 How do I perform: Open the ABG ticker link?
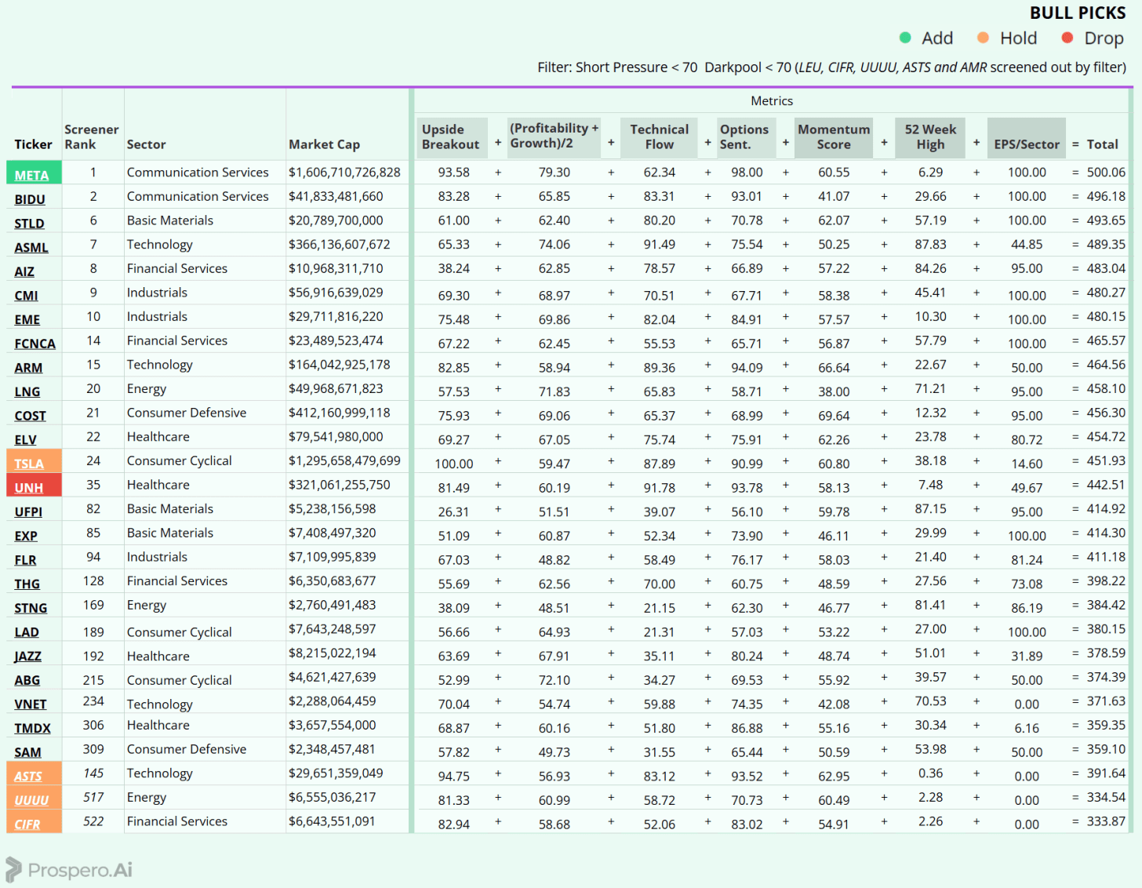(27, 680)
